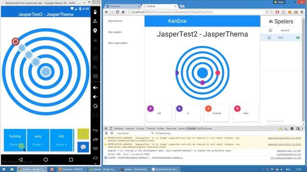The image size is (307, 172).
Task: Open Mijn spellen in sidebar
Action: coord(115,32)
